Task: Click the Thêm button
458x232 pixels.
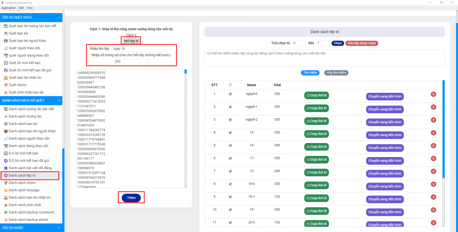Action: (x=131, y=197)
